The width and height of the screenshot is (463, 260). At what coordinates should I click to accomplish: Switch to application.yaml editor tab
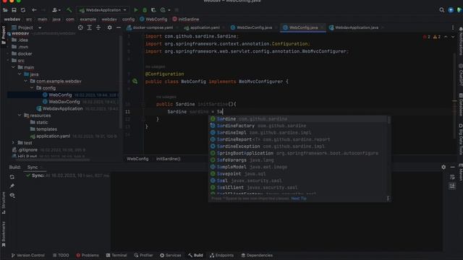click(x=204, y=27)
